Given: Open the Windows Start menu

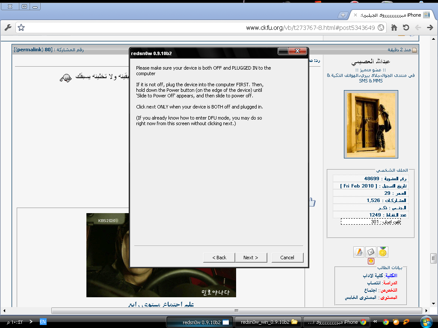Looking at the screenshot, I should (x=426, y=322).
